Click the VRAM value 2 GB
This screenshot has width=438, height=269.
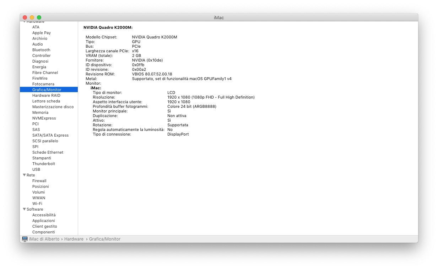coord(136,56)
